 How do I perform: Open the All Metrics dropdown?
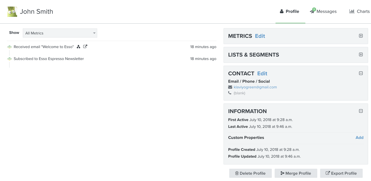tap(60, 33)
